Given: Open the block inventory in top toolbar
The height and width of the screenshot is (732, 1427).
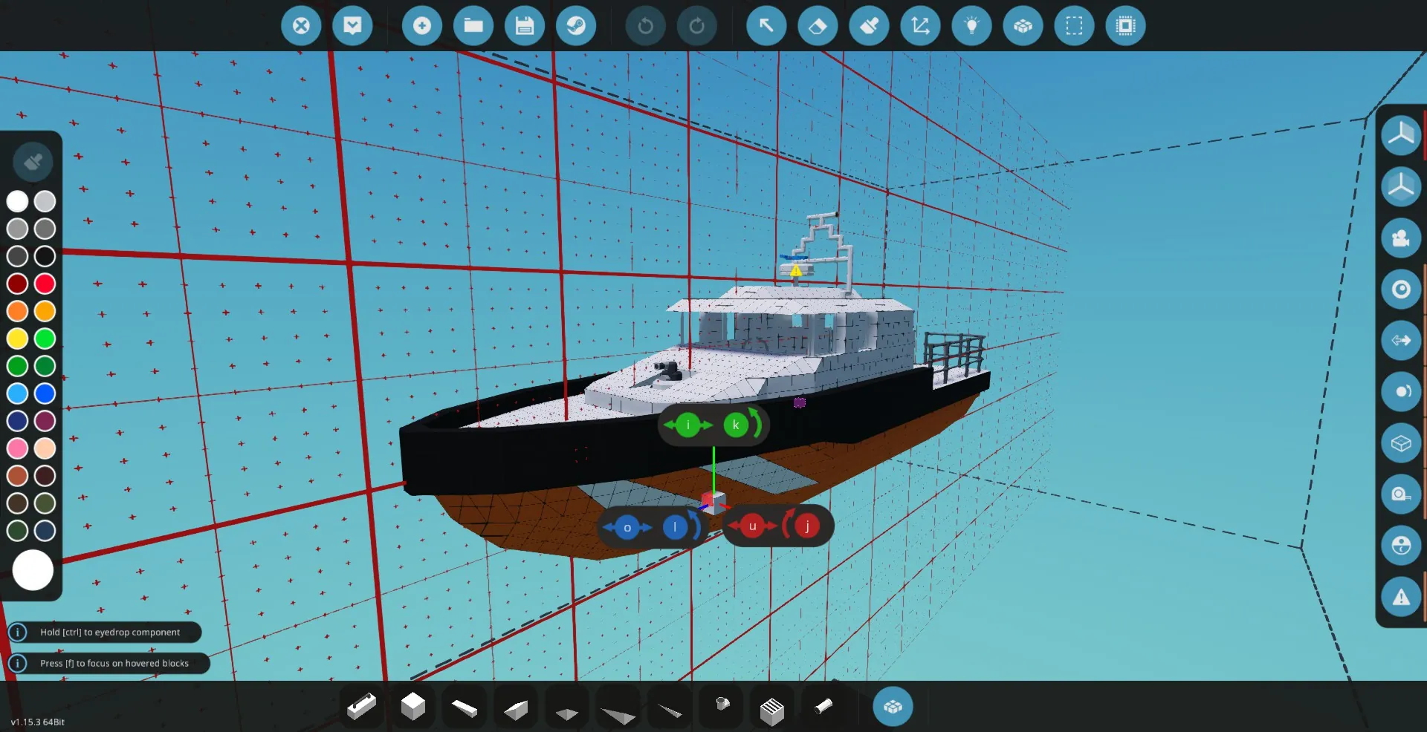Looking at the screenshot, I should pyautogui.click(x=1023, y=26).
